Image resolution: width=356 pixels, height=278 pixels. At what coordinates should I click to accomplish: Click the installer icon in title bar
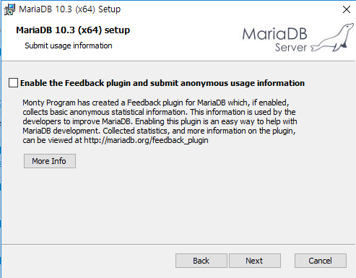[x=9, y=9]
